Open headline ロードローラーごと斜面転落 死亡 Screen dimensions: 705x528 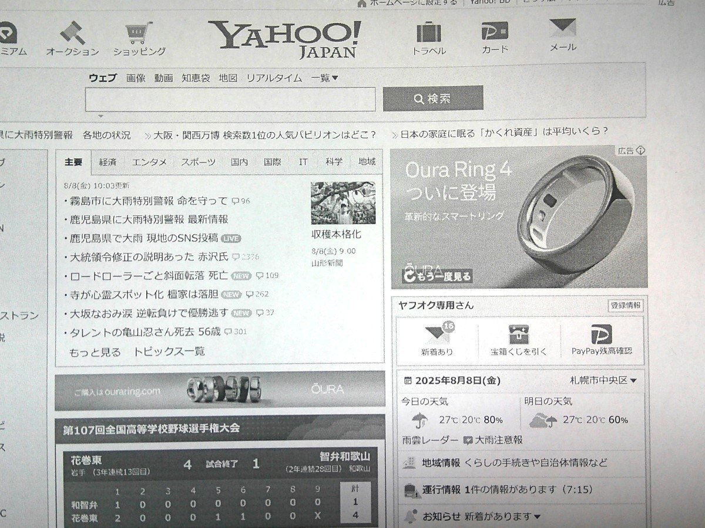pyautogui.click(x=149, y=275)
